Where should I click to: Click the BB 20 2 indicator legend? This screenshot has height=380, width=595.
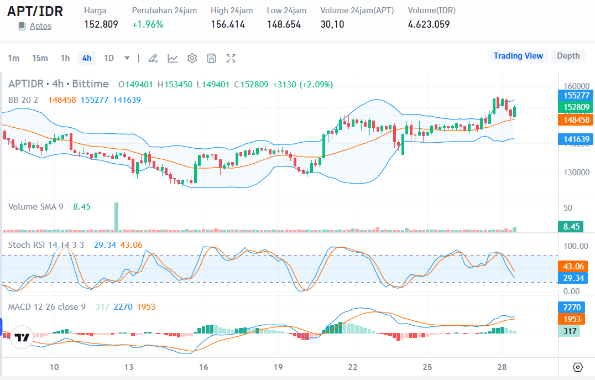point(23,100)
